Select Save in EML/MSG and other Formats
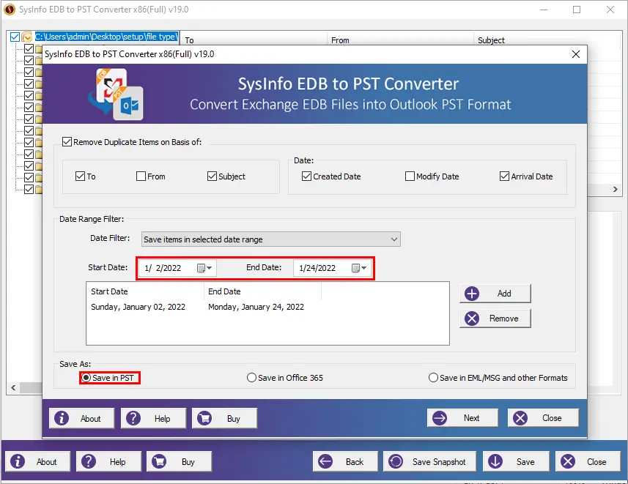Image resolution: width=628 pixels, height=484 pixels. click(433, 378)
